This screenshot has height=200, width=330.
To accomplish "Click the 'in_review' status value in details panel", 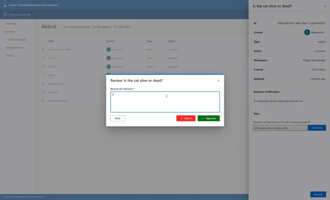I will point(320,51).
